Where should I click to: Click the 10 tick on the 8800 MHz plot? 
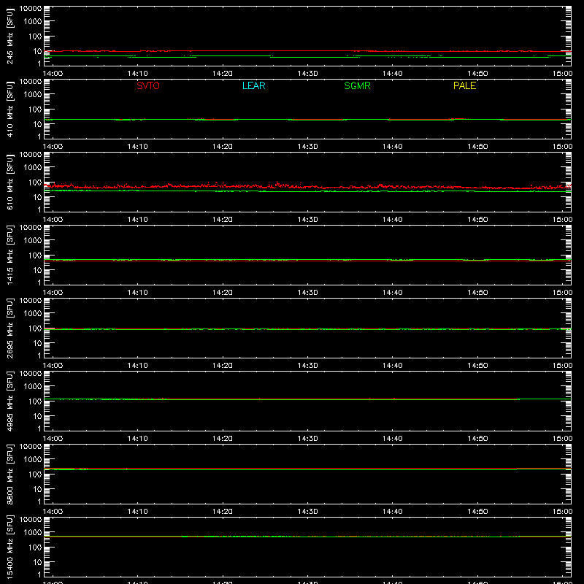tap(37, 489)
